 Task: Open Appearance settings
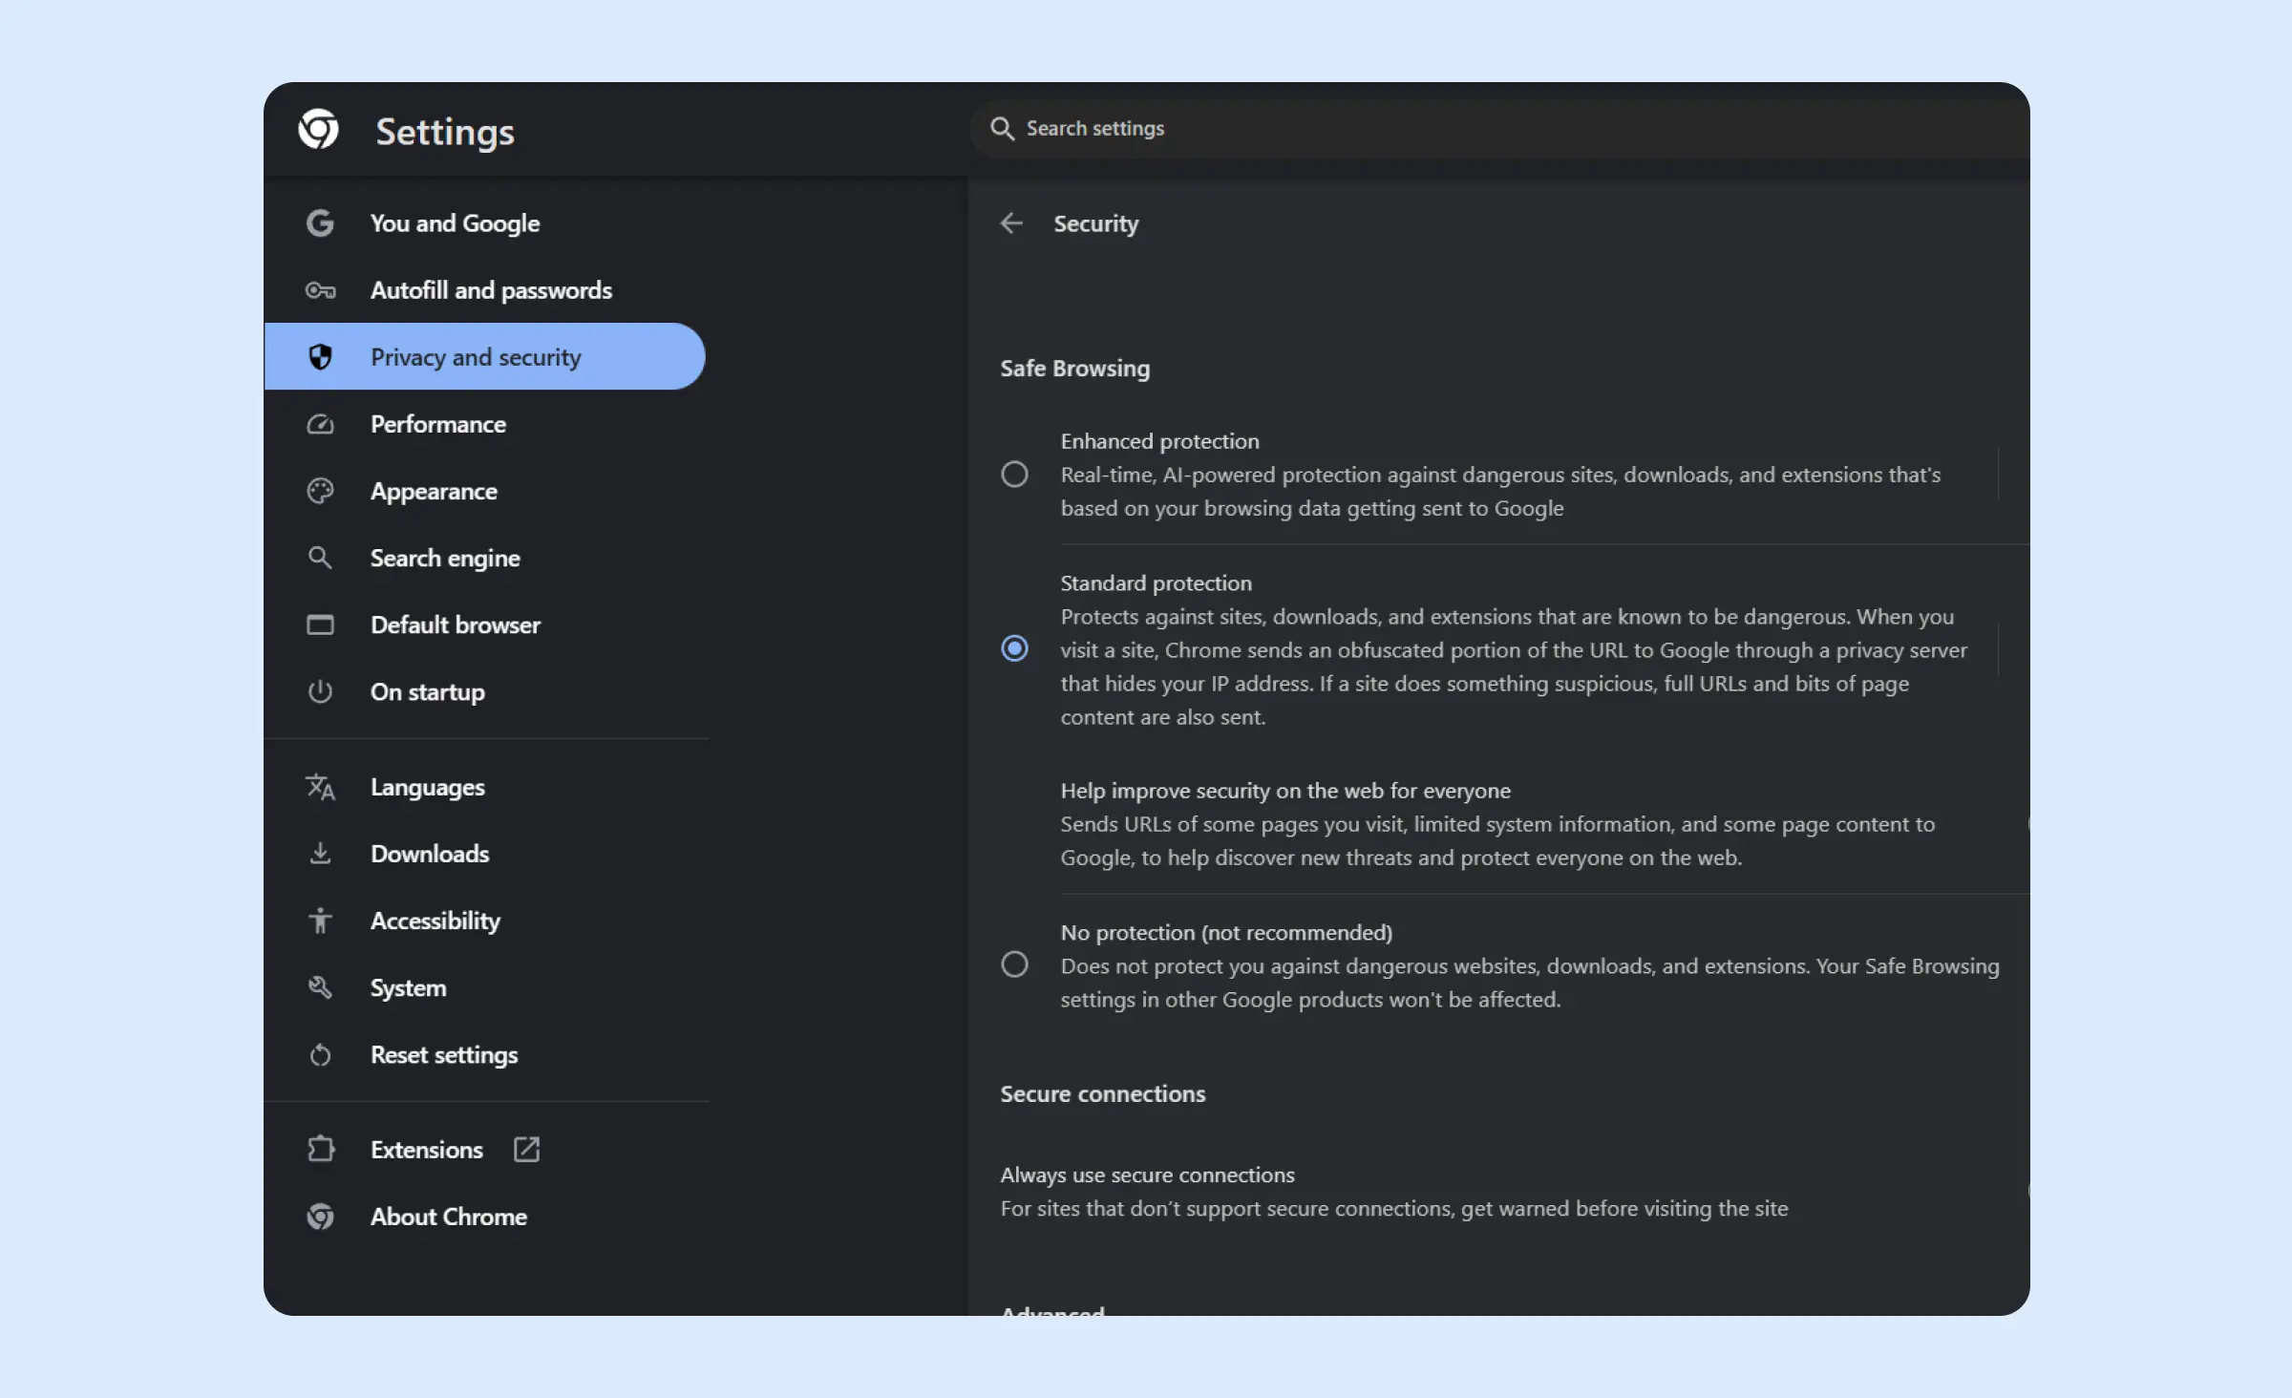pyautogui.click(x=485, y=491)
